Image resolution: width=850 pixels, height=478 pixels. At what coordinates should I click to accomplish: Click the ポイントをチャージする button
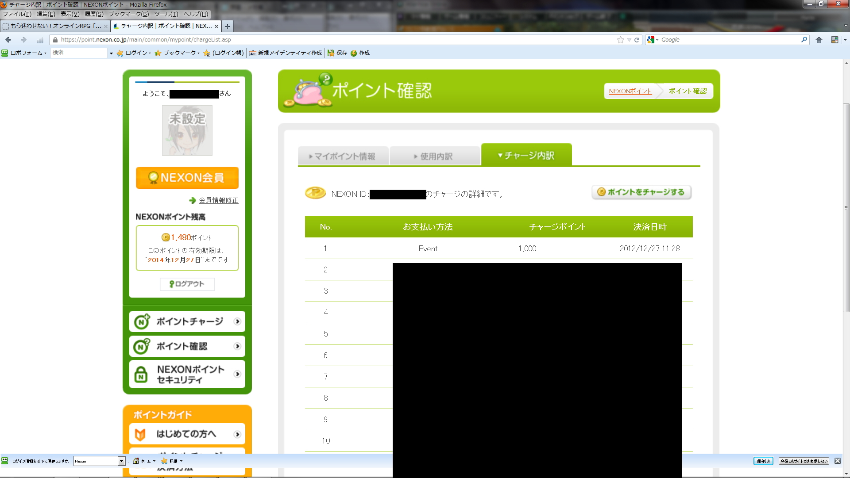coord(641,192)
